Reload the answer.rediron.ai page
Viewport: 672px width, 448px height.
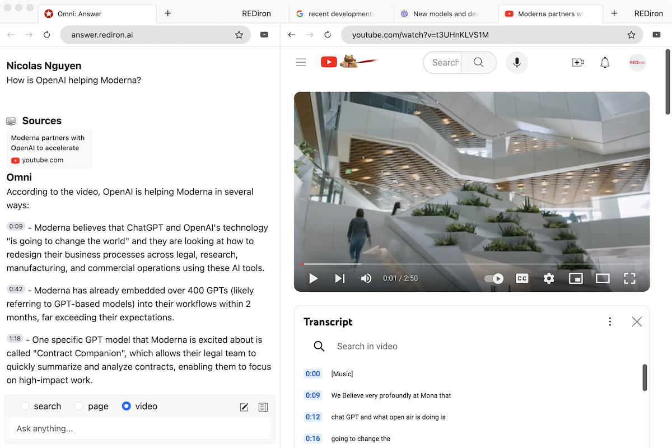47,35
